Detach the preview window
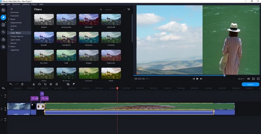The height and width of the screenshot is (134, 261). point(258,79)
